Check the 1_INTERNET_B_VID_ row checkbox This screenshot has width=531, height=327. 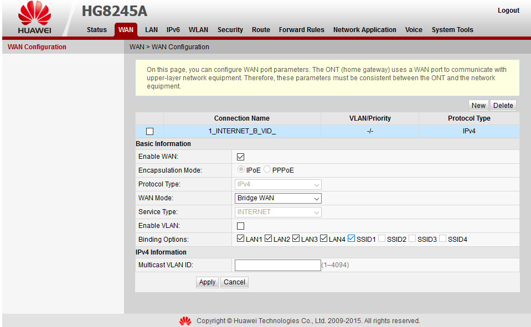click(x=149, y=131)
